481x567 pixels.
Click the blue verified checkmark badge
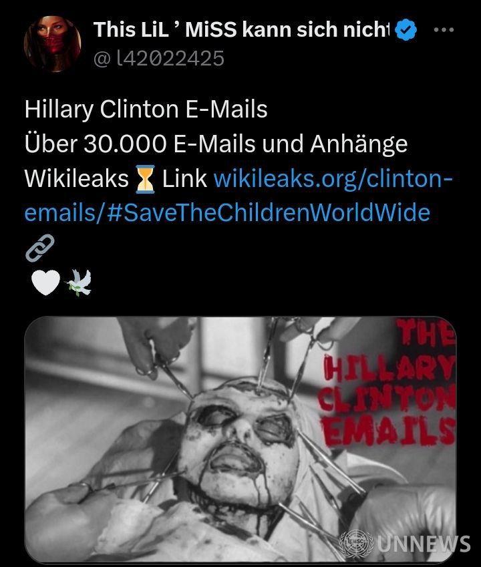(x=406, y=29)
